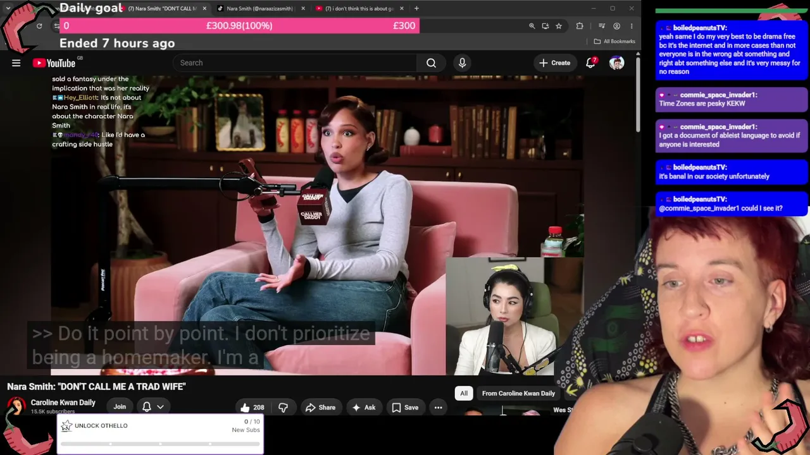Open the browser media control icon
This screenshot has width=810, height=455.
[x=602, y=26]
